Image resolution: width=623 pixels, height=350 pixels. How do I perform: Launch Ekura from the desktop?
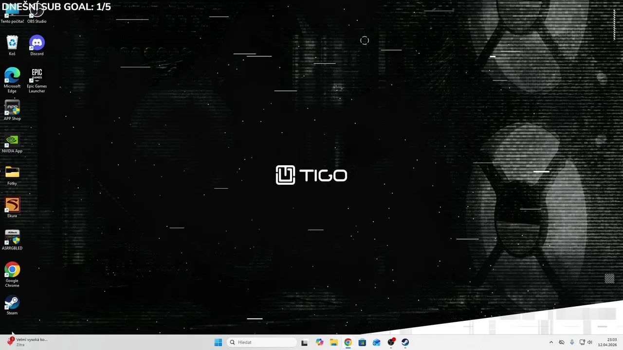[12, 208]
